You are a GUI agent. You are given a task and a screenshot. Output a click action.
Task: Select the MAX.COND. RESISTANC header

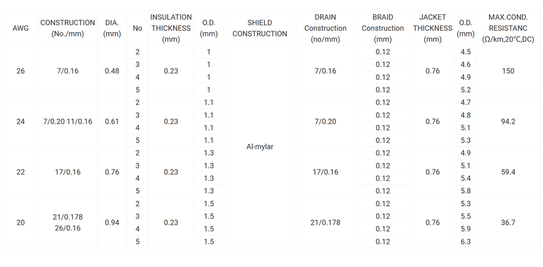[x=508, y=28]
